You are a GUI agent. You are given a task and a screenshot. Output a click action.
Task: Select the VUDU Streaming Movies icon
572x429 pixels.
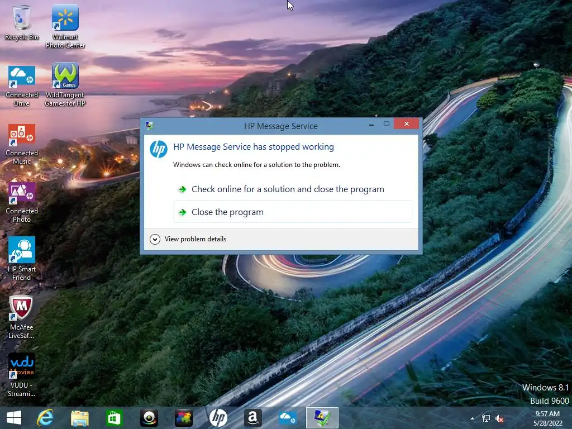(x=21, y=375)
